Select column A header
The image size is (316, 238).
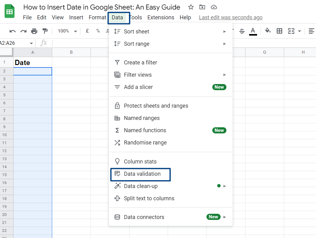pyautogui.click(x=33, y=52)
